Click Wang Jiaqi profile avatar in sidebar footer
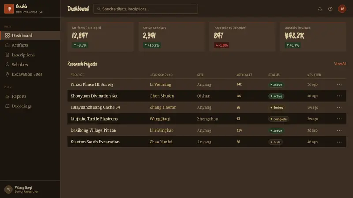This screenshot has height=198, width=353. click(8, 190)
